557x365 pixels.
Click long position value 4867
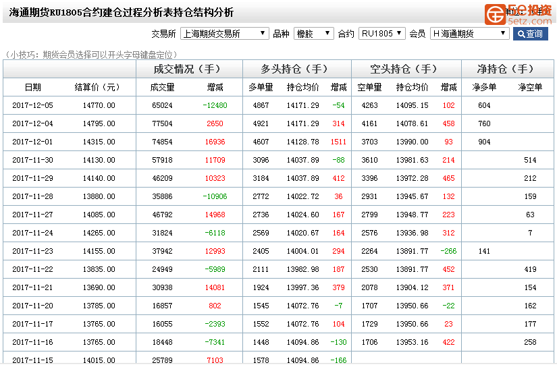261,105
